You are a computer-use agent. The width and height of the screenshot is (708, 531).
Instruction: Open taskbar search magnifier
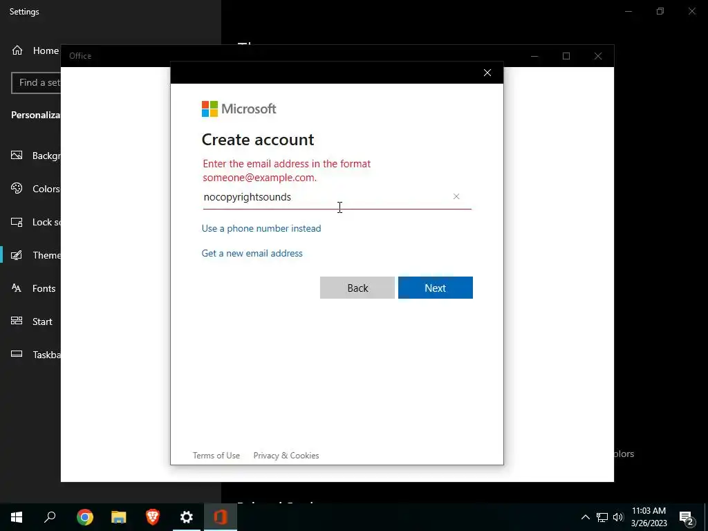pos(50,517)
